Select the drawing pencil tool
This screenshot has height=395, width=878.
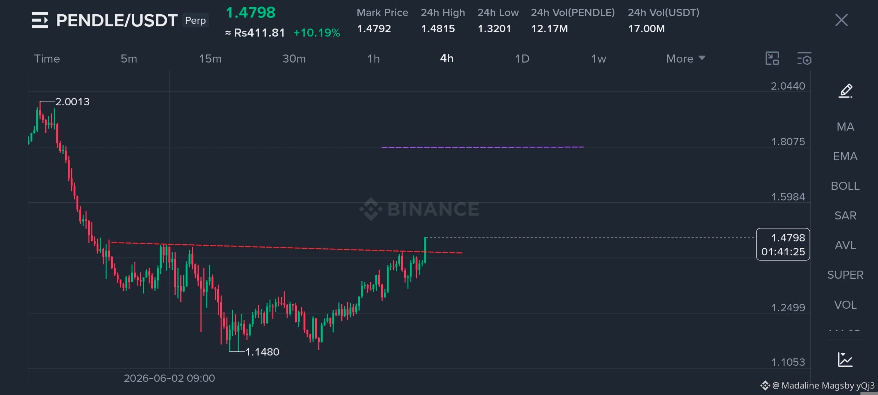[x=845, y=90]
